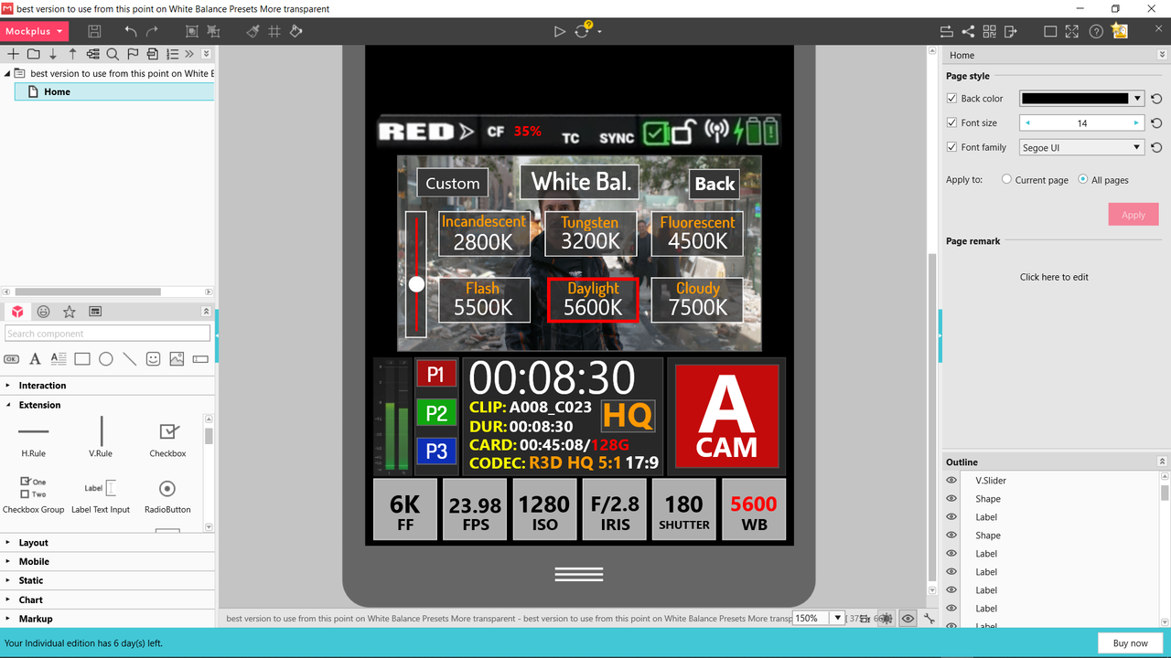This screenshot has width=1171, height=658.
Task: Redo the last undone action
Action: [152, 31]
